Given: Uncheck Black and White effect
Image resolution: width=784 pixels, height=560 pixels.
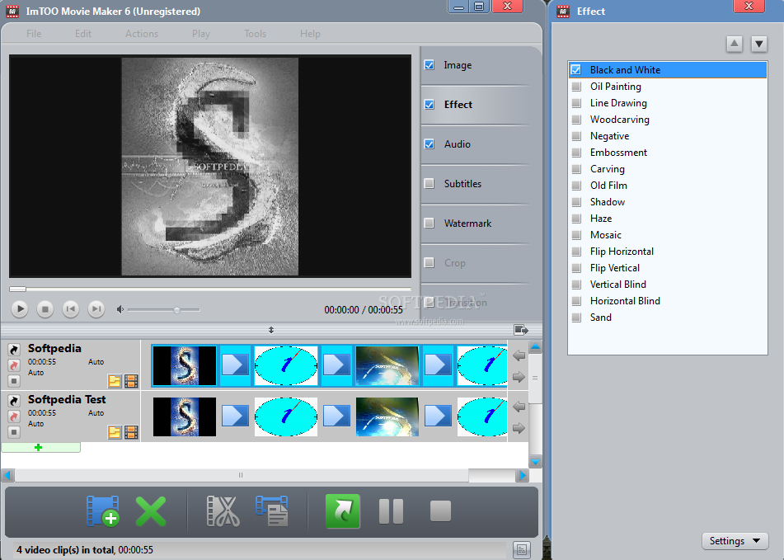Looking at the screenshot, I should tap(576, 70).
